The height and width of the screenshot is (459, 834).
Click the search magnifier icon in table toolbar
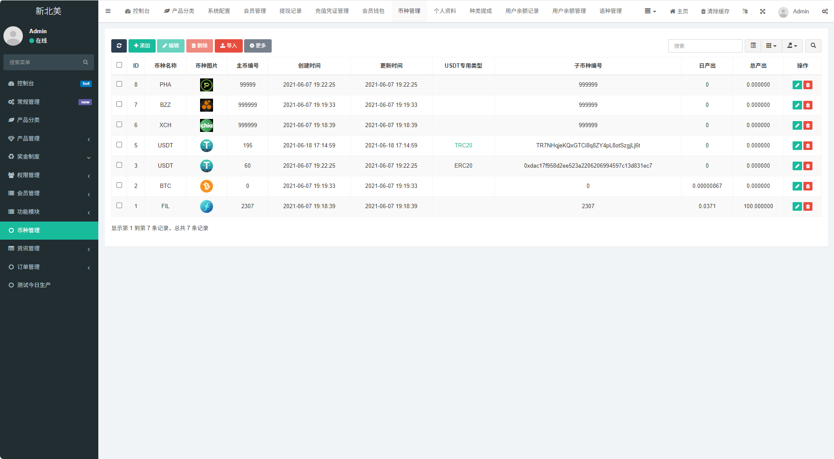tap(813, 46)
